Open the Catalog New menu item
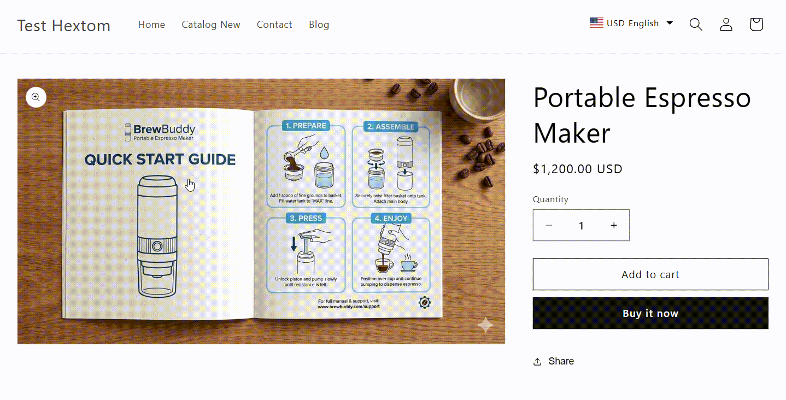The height and width of the screenshot is (400, 786). tap(211, 25)
